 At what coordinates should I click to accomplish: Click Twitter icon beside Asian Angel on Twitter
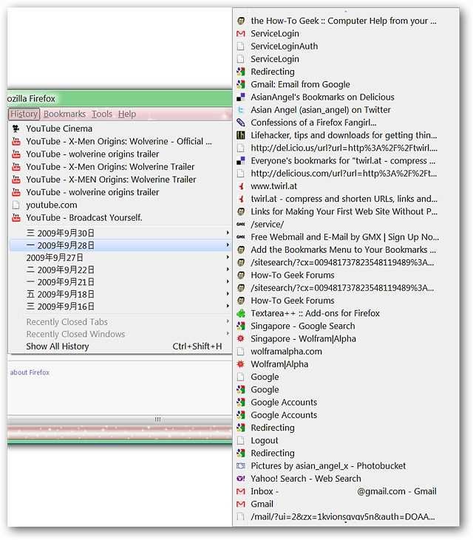click(241, 110)
